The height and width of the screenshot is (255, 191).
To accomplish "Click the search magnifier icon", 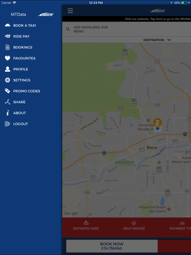I will (68, 29).
